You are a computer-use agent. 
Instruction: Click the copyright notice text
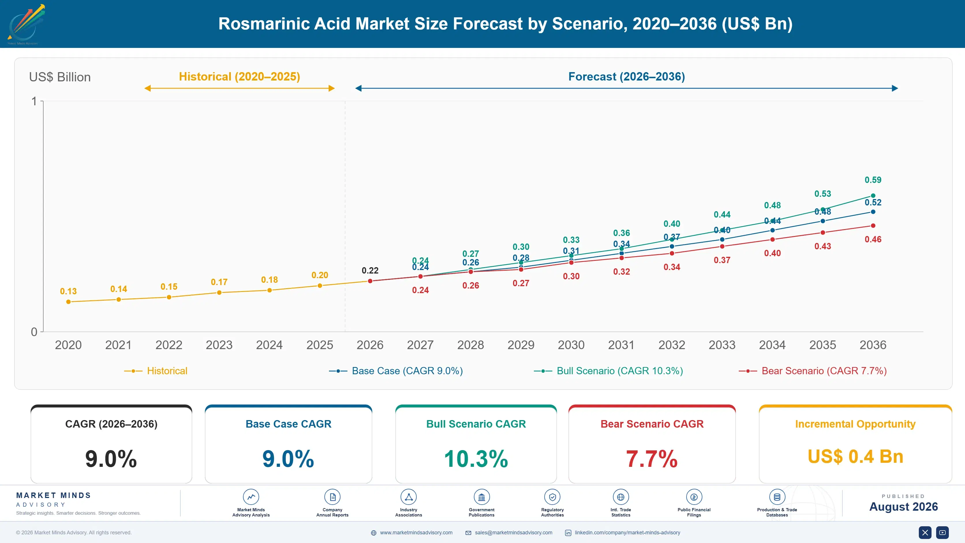(74, 533)
